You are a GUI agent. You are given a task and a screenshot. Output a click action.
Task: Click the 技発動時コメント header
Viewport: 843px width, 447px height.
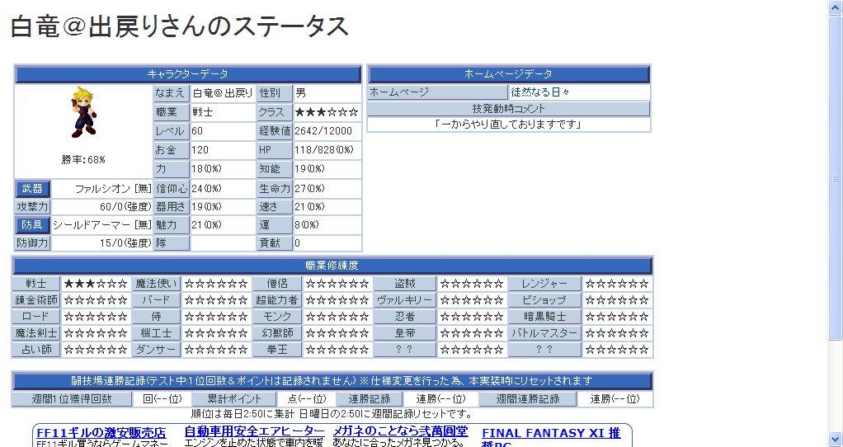tap(509, 109)
